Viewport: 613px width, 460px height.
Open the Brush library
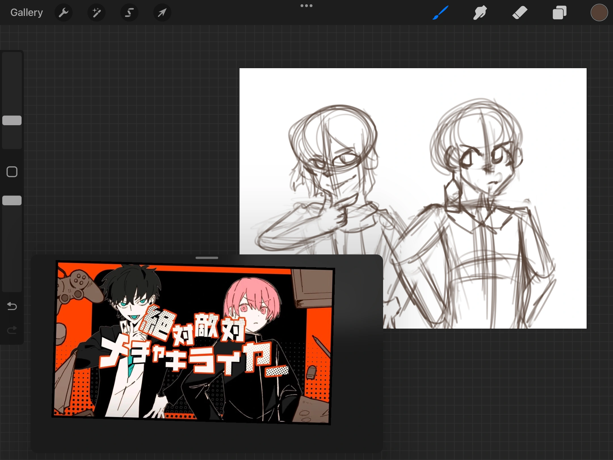[x=440, y=12]
